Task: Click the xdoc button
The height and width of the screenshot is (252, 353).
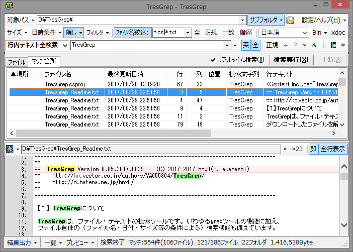Action: tap(338, 33)
